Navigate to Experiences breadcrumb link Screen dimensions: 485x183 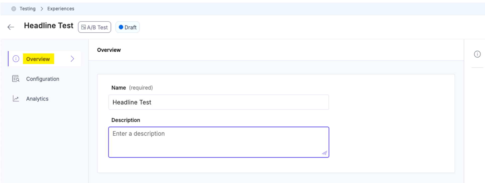(x=61, y=9)
